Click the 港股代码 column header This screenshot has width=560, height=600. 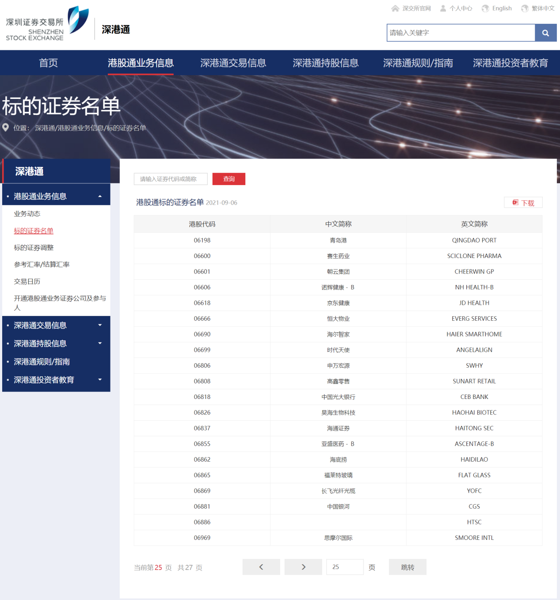(202, 224)
